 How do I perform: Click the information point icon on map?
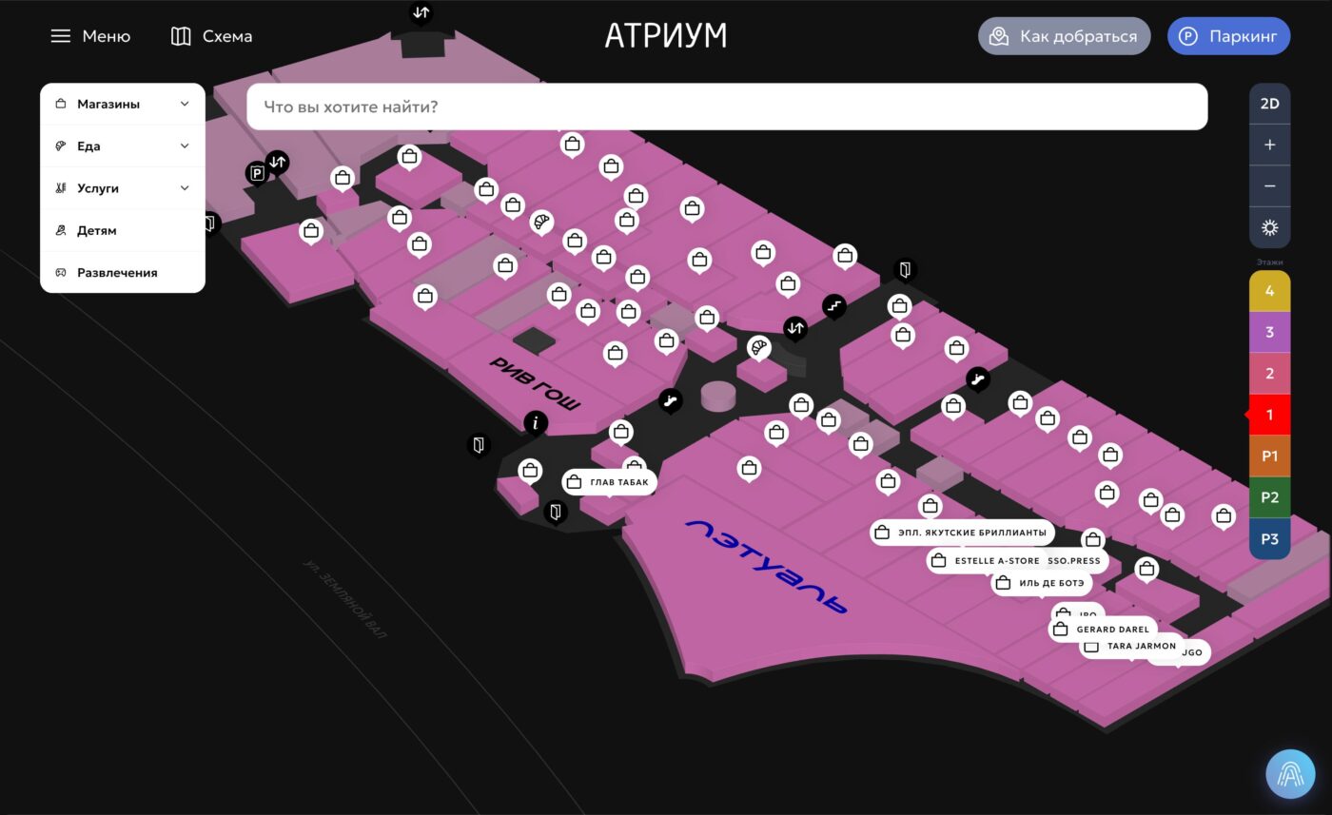tap(536, 422)
